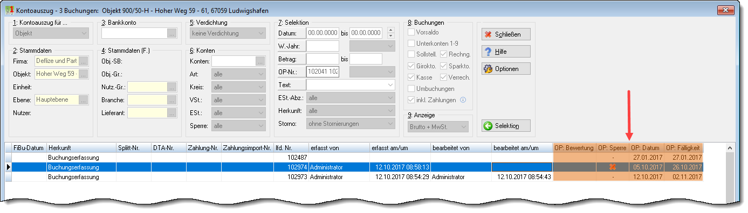Click the Selektion button
This screenshot has width=748, height=213.
coord(506,126)
